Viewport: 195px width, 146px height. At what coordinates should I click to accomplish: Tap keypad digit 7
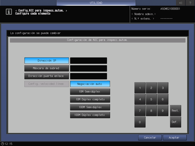coord(140,111)
